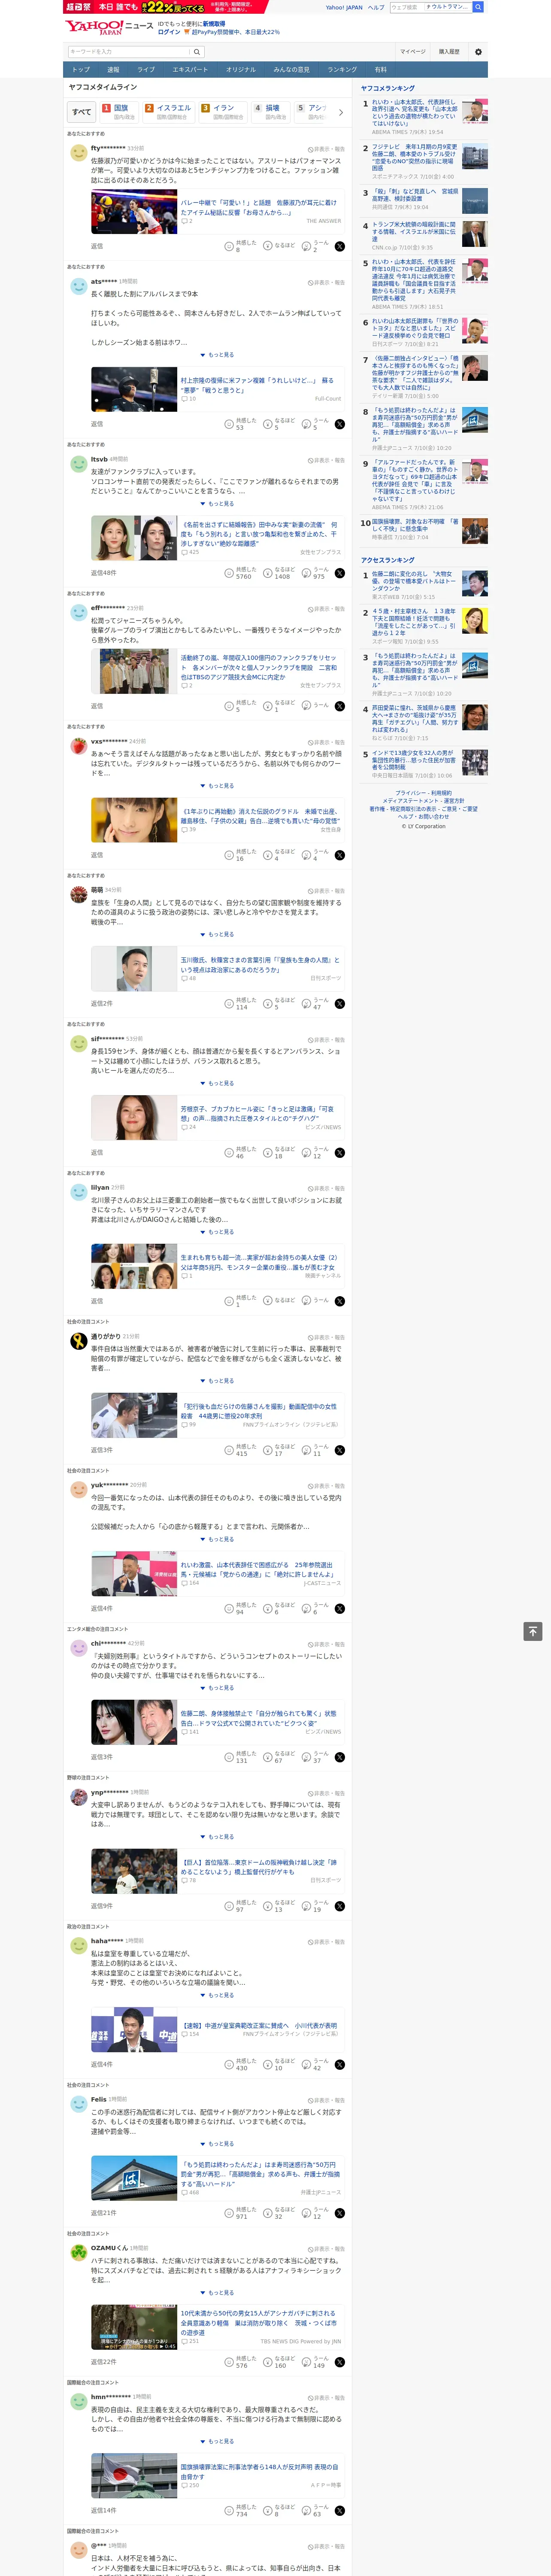Switch to the エキスパート tab

(190, 70)
